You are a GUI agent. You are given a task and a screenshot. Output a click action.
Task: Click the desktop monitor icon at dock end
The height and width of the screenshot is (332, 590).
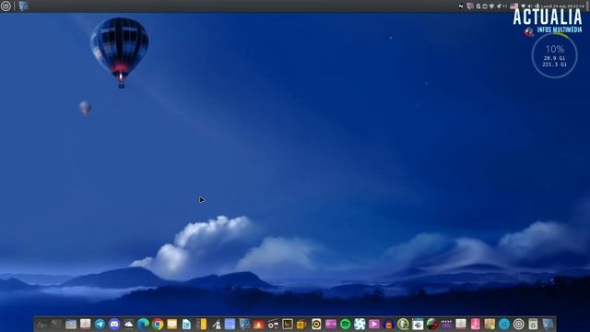548,324
